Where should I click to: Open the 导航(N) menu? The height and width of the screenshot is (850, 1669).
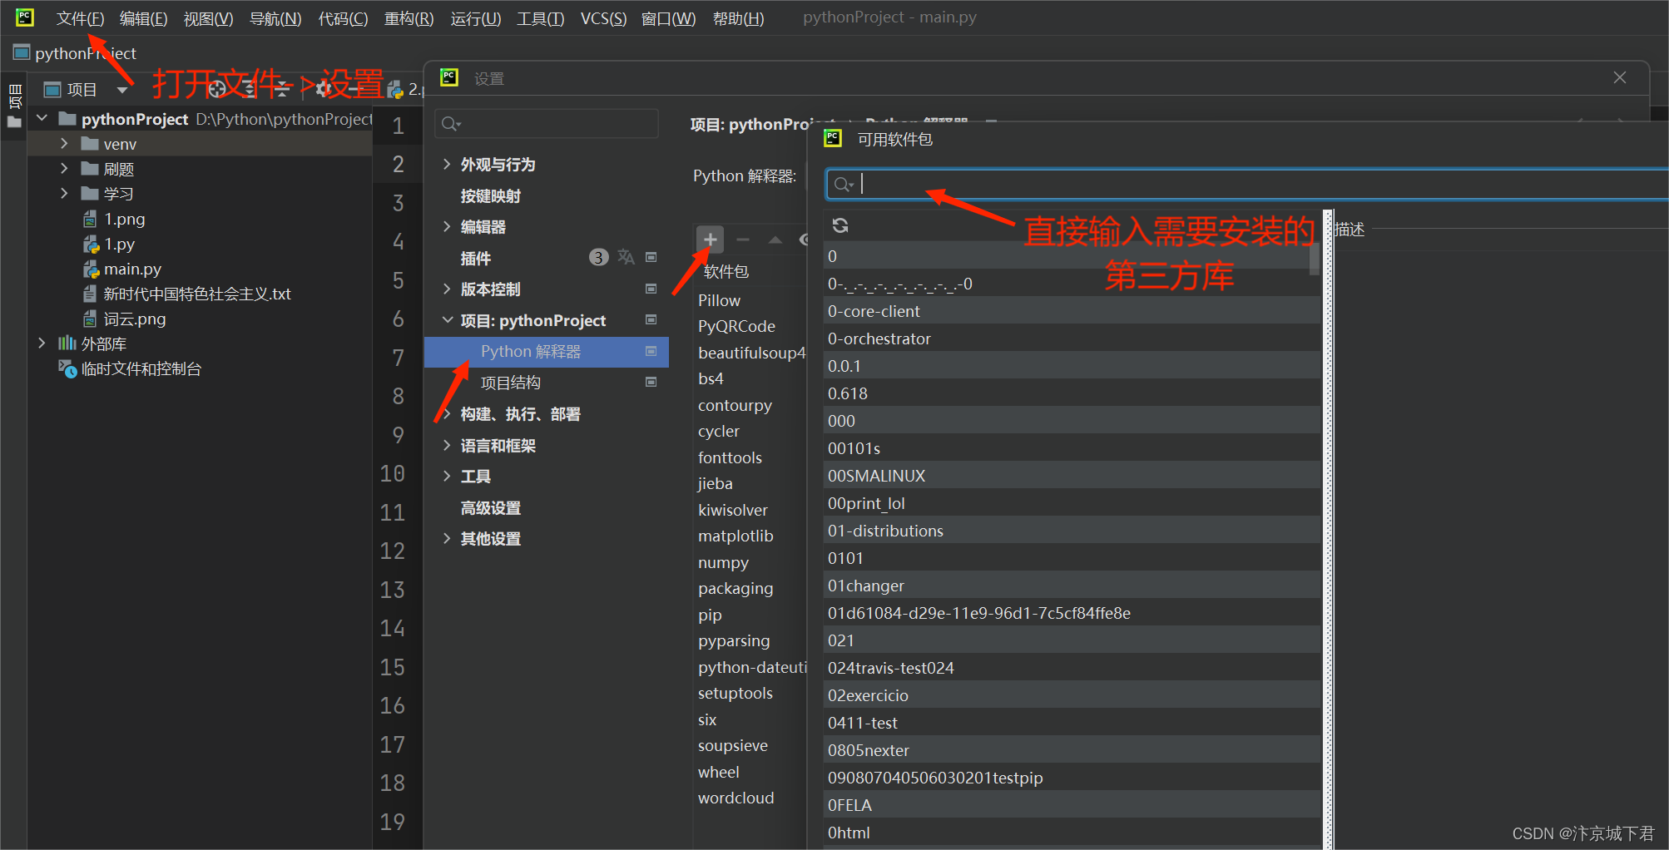275,18
